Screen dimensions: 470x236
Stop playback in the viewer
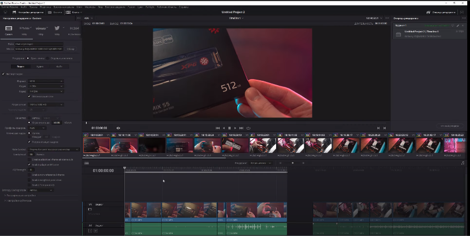230,128
